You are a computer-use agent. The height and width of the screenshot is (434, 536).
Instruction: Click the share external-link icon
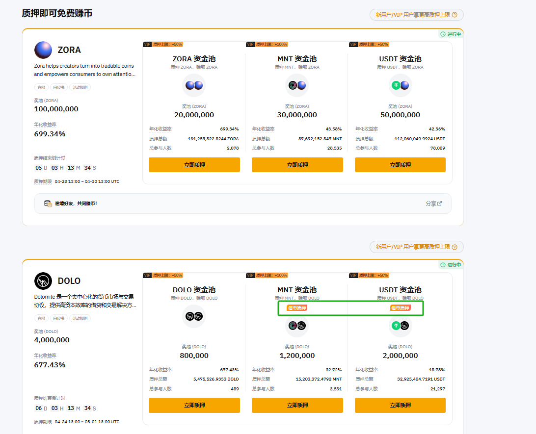440,203
